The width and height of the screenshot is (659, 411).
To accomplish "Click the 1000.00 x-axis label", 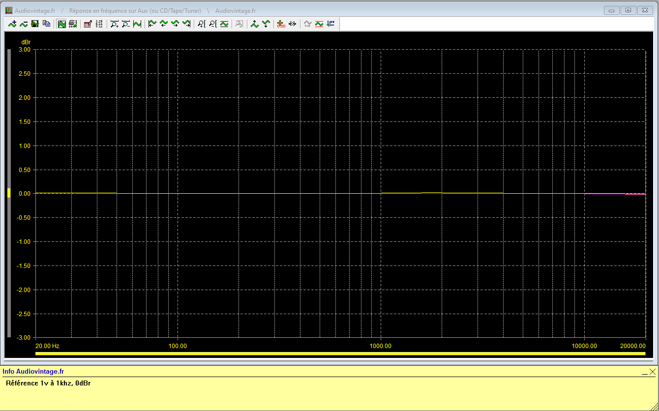I will (381, 346).
